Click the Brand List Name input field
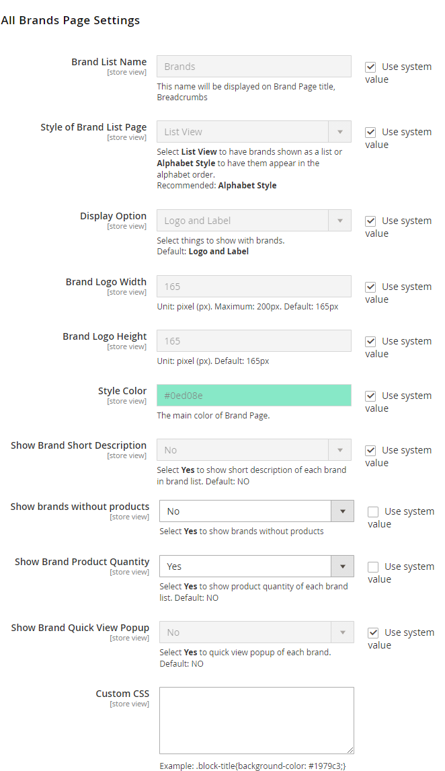This screenshot has height=771, width=445. (x=253, y=67)
